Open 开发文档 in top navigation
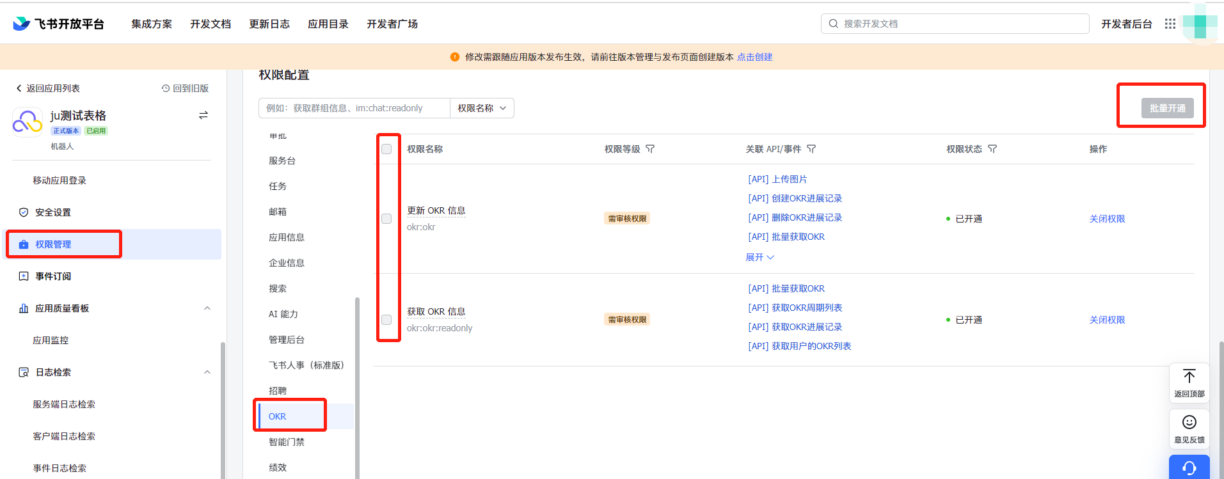Viewport: 1224px width, 479px height. click(211, 24)
